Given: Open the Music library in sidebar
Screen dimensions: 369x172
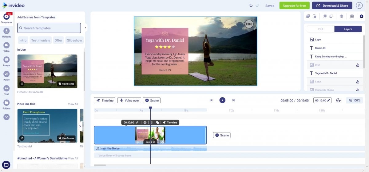Looking at the screenshot, I should [6, 75].
